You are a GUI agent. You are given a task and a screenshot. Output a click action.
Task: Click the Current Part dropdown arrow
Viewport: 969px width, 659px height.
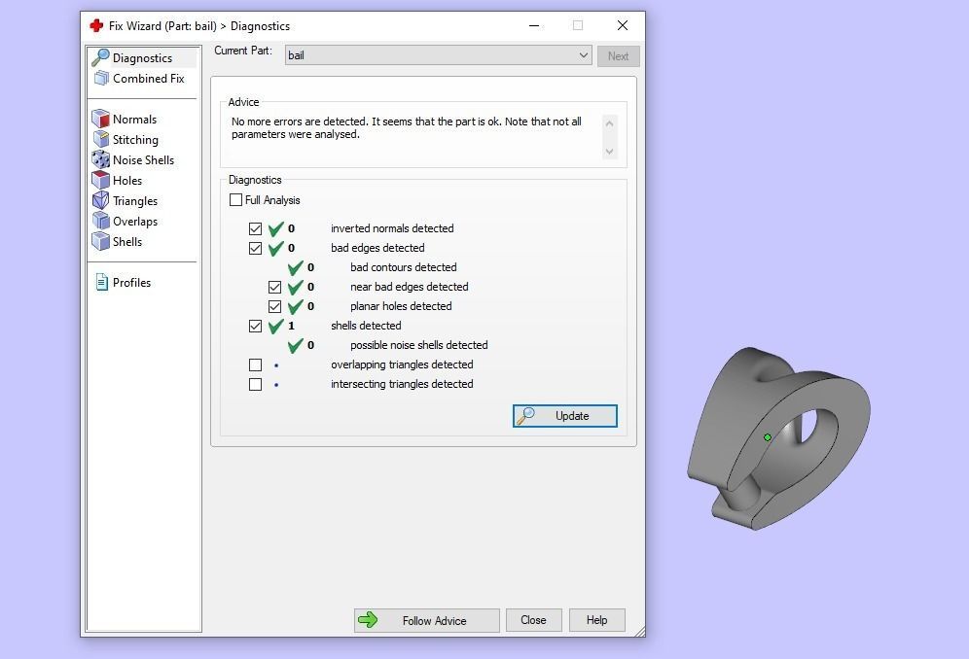(583, 55)
